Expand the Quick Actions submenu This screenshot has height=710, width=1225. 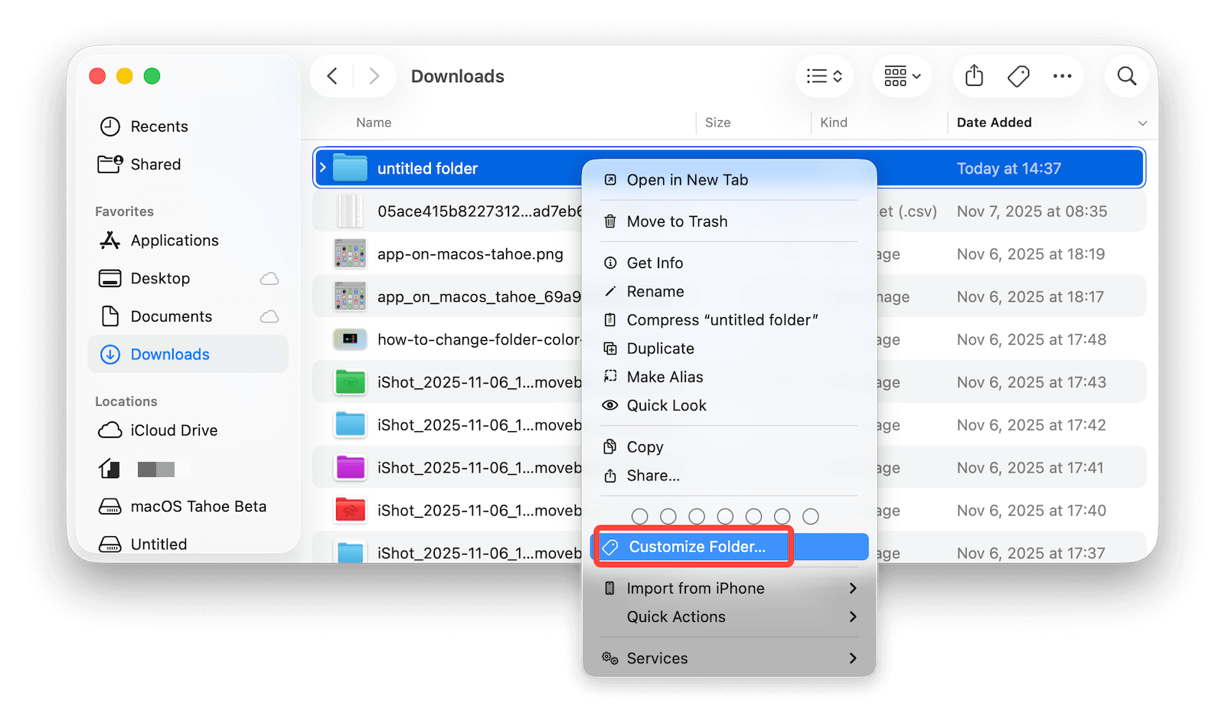(729, 617)
